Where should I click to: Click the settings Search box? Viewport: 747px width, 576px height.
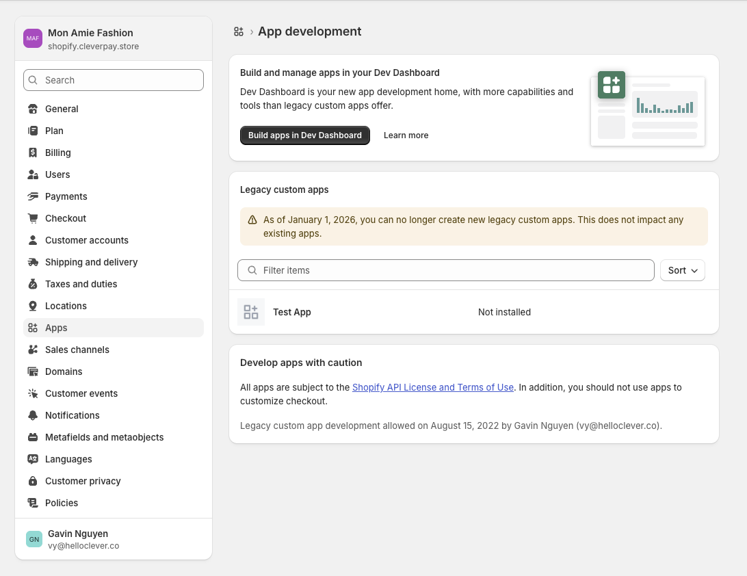pyautogui.click(x=114, y=80)
